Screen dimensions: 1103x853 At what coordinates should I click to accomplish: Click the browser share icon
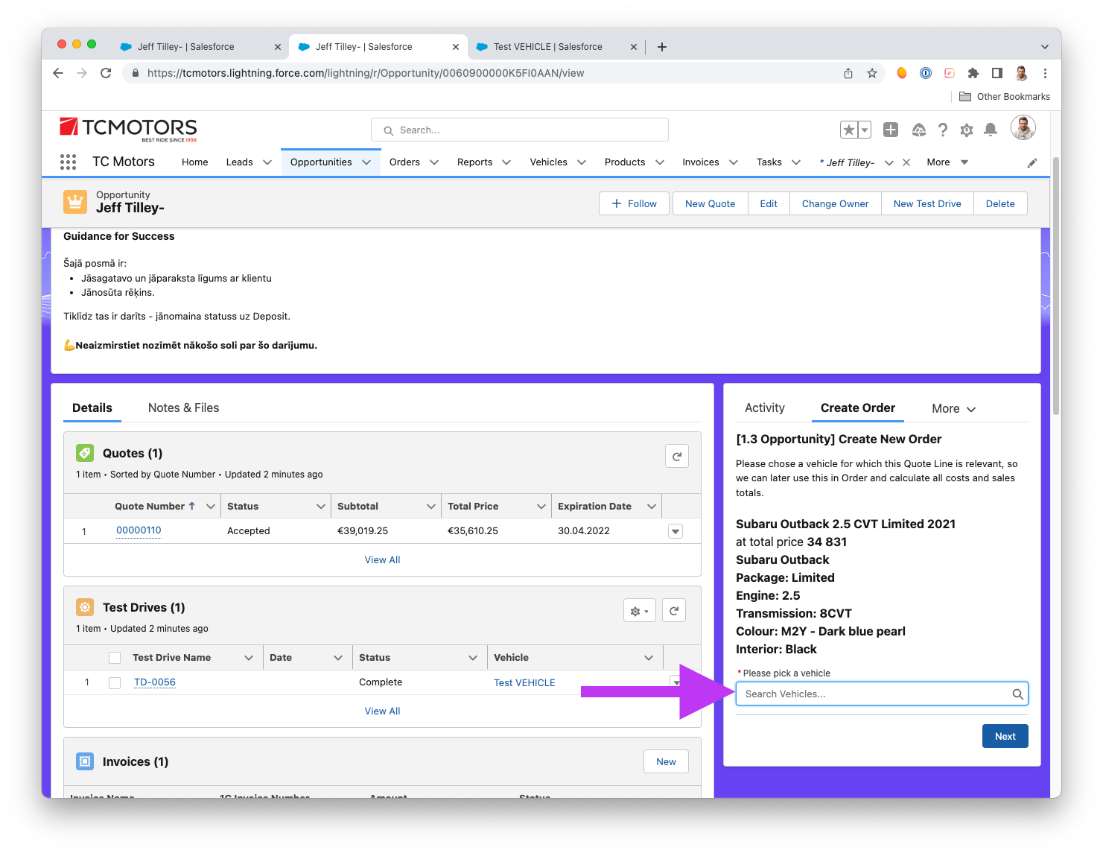(848, 73)
